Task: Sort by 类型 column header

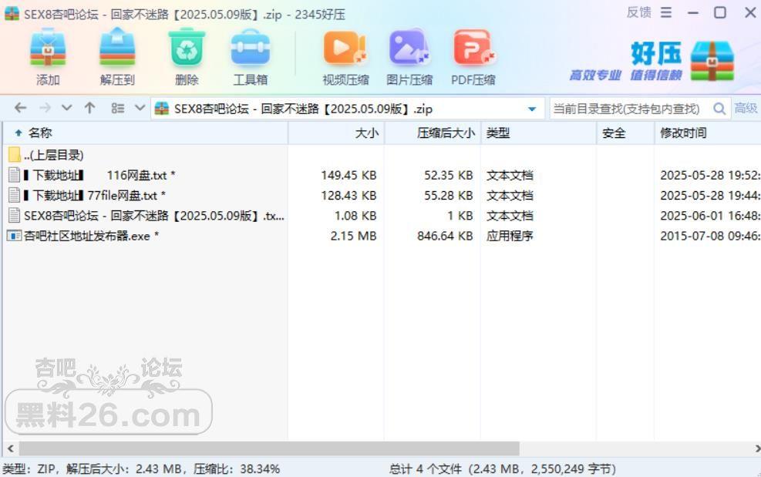Action: click(539, 133)
